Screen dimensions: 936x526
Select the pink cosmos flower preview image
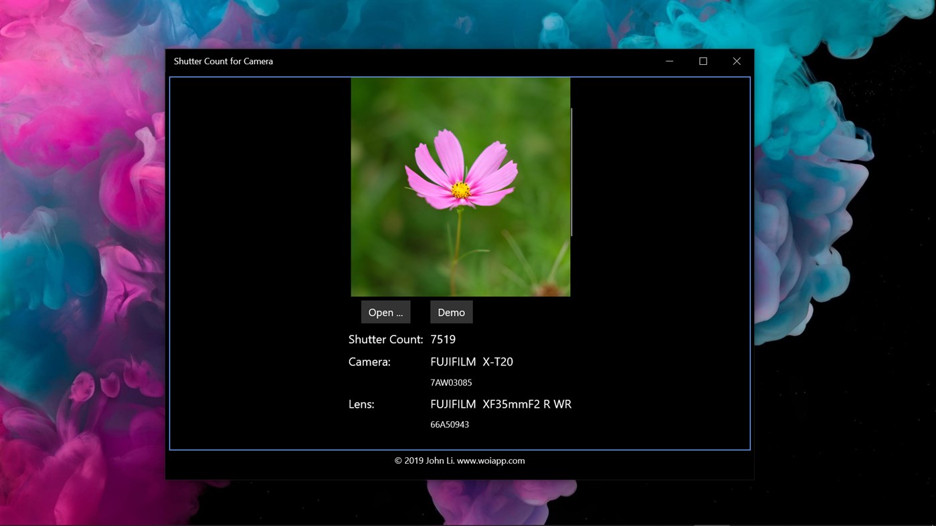pos(460,187)
